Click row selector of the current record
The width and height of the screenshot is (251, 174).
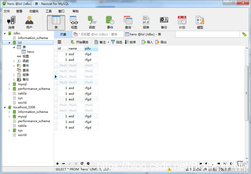(x=56, y=76)
